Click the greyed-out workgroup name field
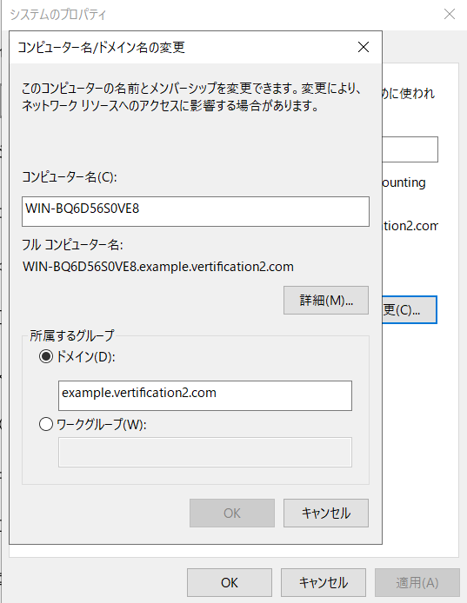This screenshot has width=467, height=603. [205, 452]
